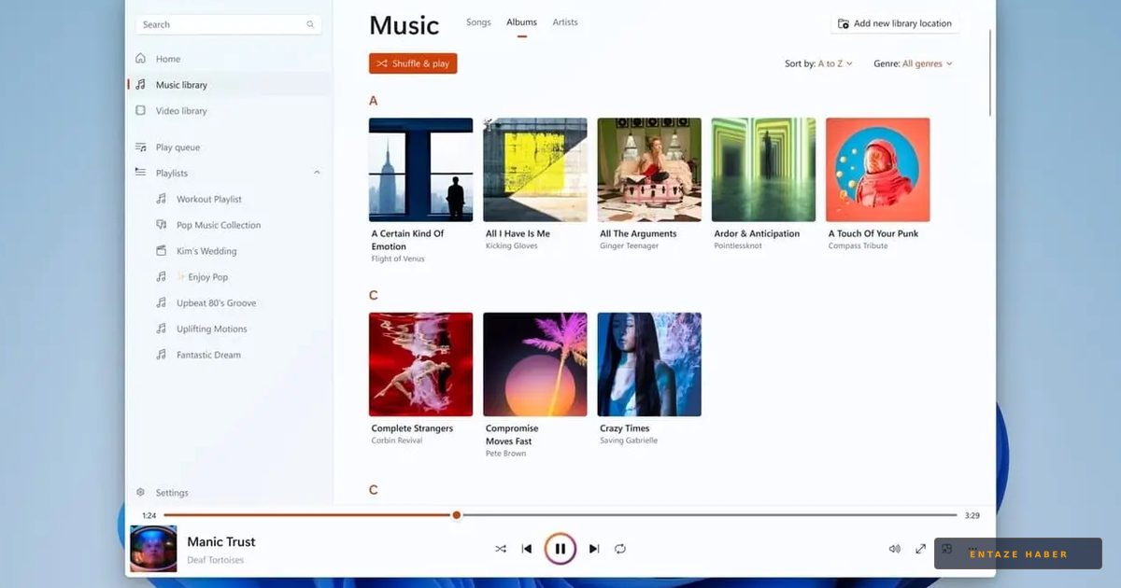Open All The Arguments album cover
This screenshot has height=588, width=1121.
[x=649, y=170]
